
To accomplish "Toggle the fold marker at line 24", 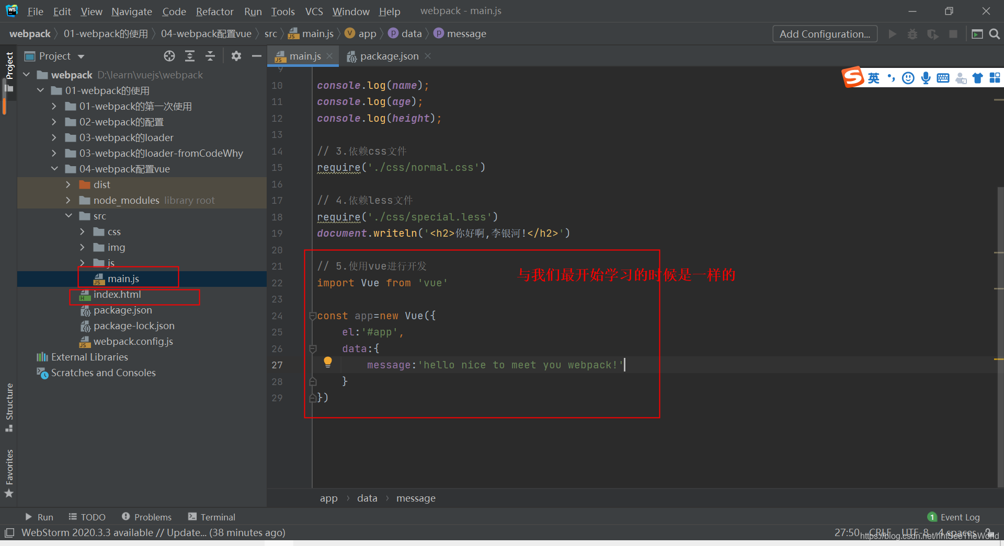I will point(312,316).
